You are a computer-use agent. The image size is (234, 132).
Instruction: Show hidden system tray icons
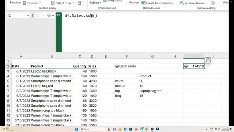tap(203, 129)
